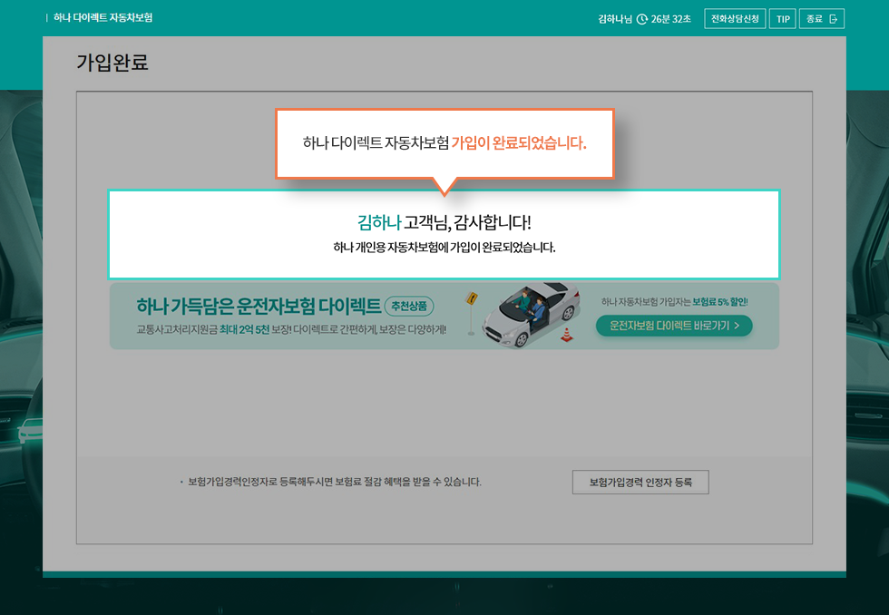Click the 보험료 5% 할인 promo text

(x=719, y=302)
